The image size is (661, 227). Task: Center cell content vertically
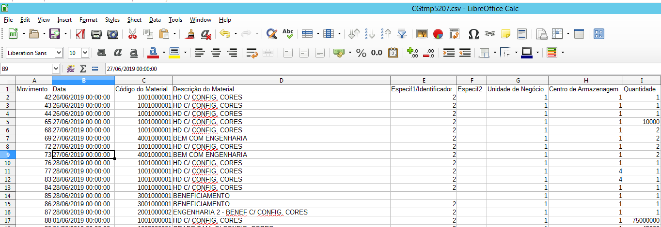tap(304, 53)
